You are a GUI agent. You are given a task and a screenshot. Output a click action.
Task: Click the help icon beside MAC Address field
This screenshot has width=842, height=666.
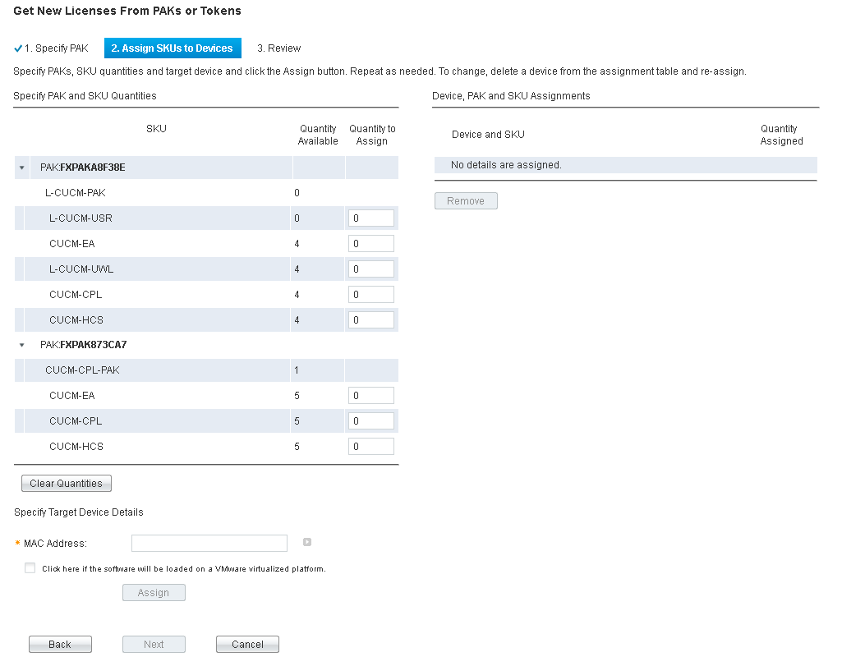[x=308, y=542]
